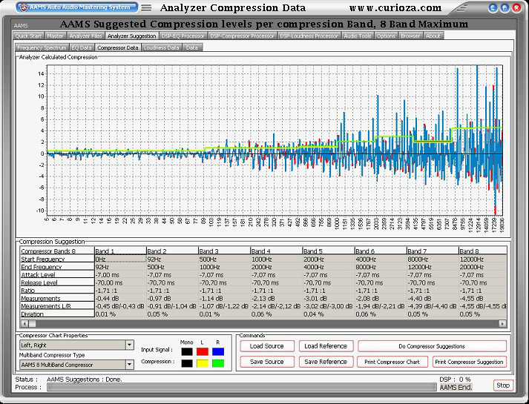Open the Options tab
529x404 pixels.
coord(386,36)
